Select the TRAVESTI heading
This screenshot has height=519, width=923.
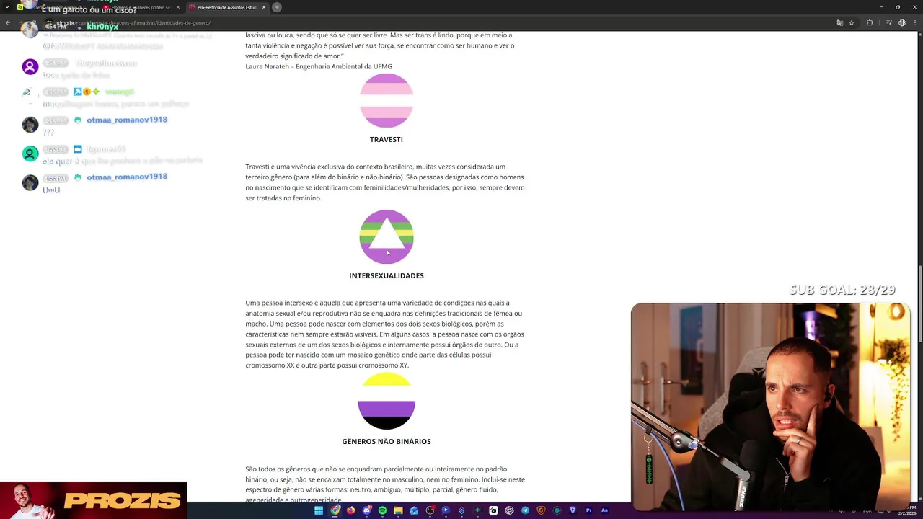(x=387, y=139)
